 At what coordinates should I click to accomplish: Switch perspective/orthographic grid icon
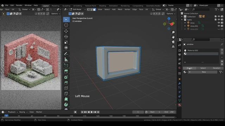coord(173,47)
